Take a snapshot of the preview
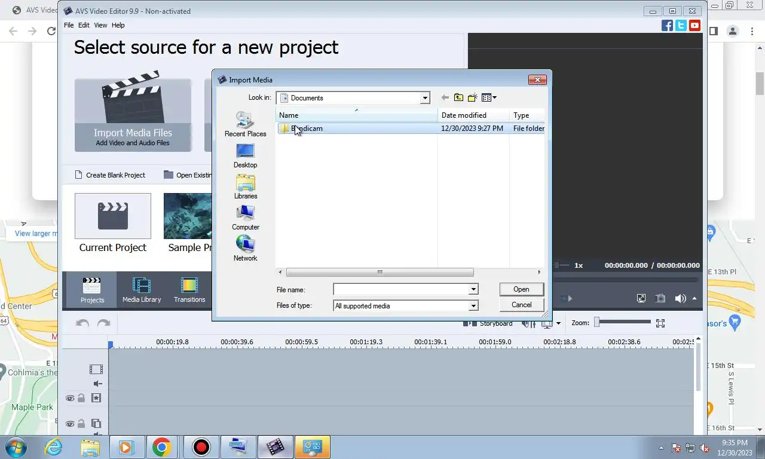 [x=660, y=298]
